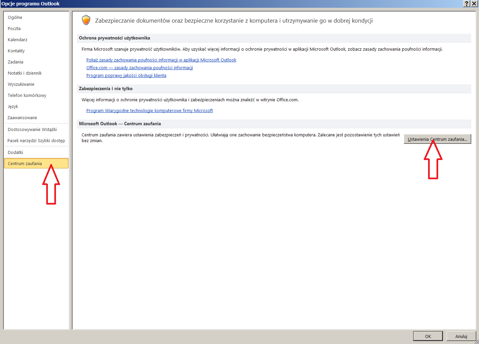Go to Kalendarz settings

(36, 39)
